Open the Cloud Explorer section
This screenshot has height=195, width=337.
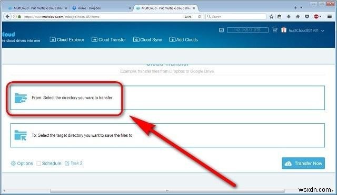[67, 40]
